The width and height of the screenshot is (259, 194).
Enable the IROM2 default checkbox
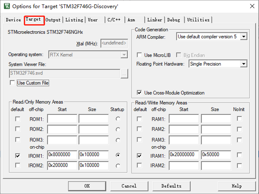18,165
